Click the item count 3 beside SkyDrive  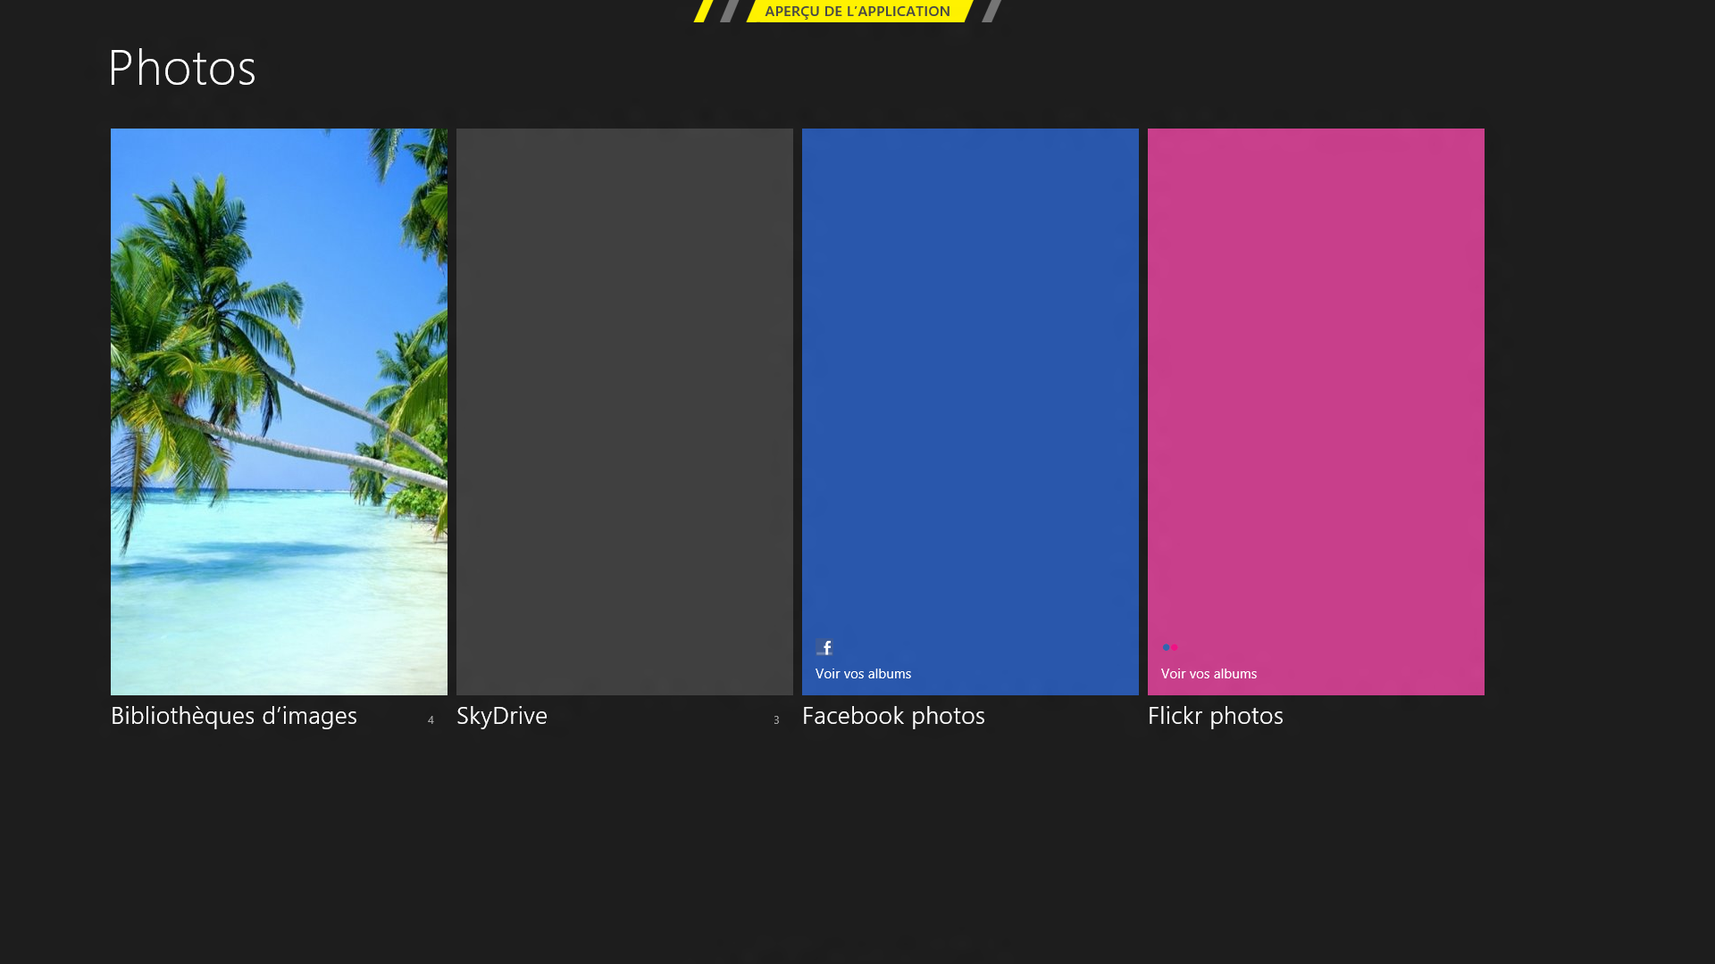pyautogui.click(x=776, y=720)
